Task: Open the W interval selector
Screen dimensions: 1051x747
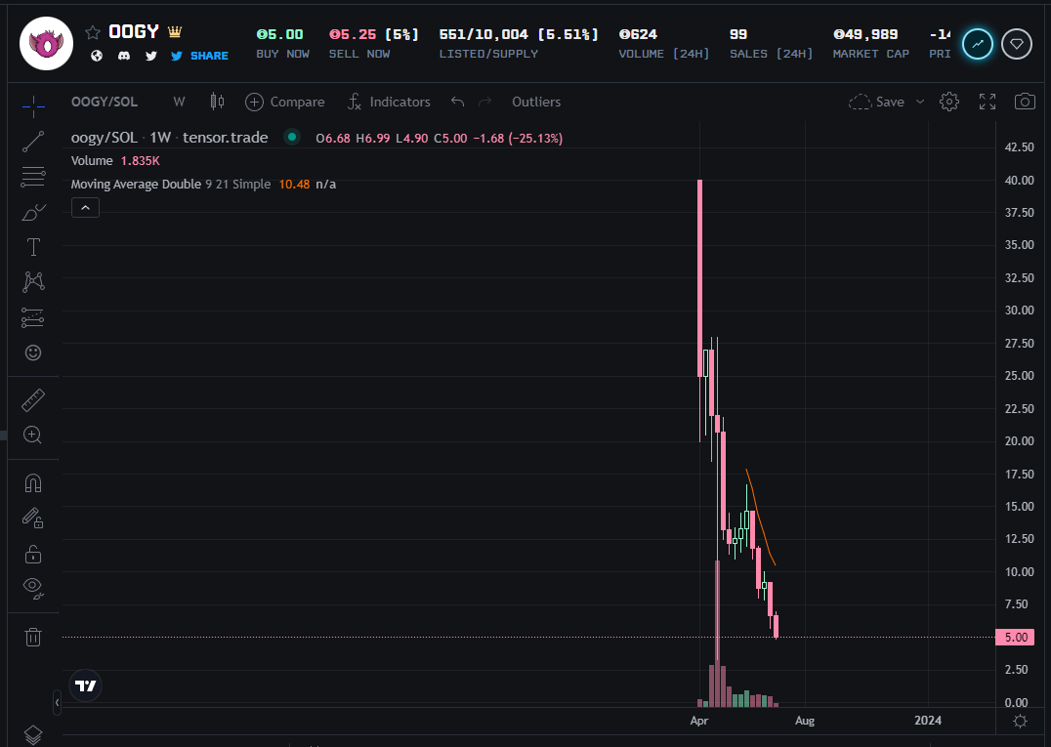Action: 179,102
